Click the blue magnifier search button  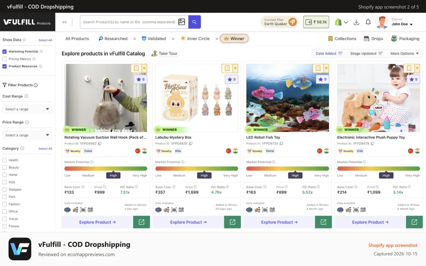click(x=195, y=22)
